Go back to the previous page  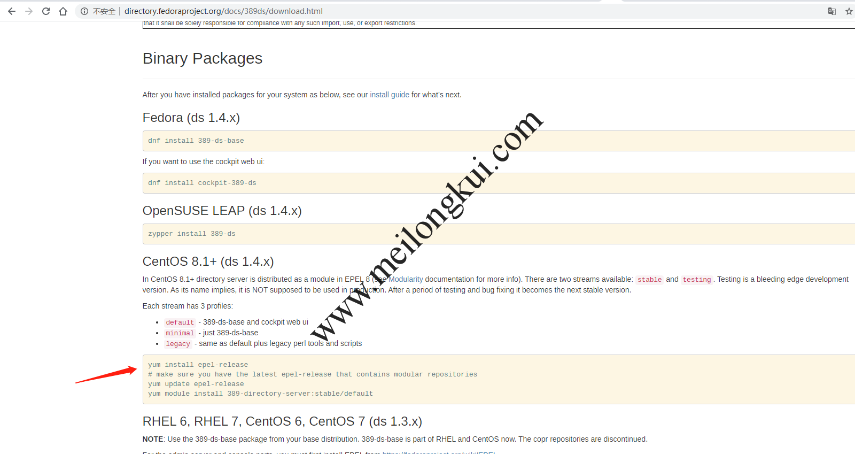pos(12,11)
